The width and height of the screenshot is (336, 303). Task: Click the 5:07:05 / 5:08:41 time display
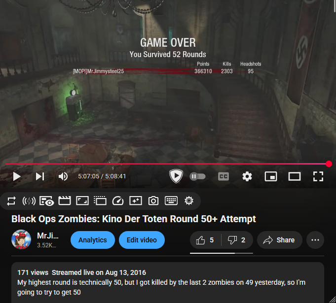[x=102, y=176]
